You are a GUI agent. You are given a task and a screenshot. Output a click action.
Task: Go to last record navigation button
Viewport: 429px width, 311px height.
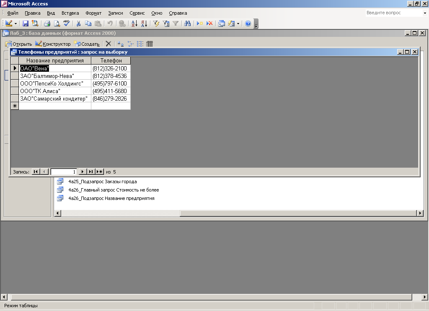91,172
